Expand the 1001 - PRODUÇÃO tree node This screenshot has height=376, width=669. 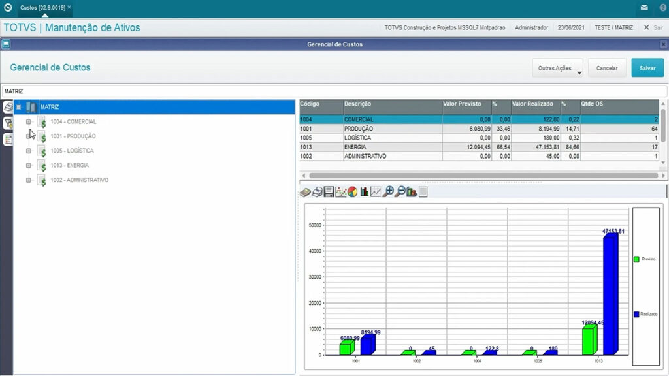29,136
